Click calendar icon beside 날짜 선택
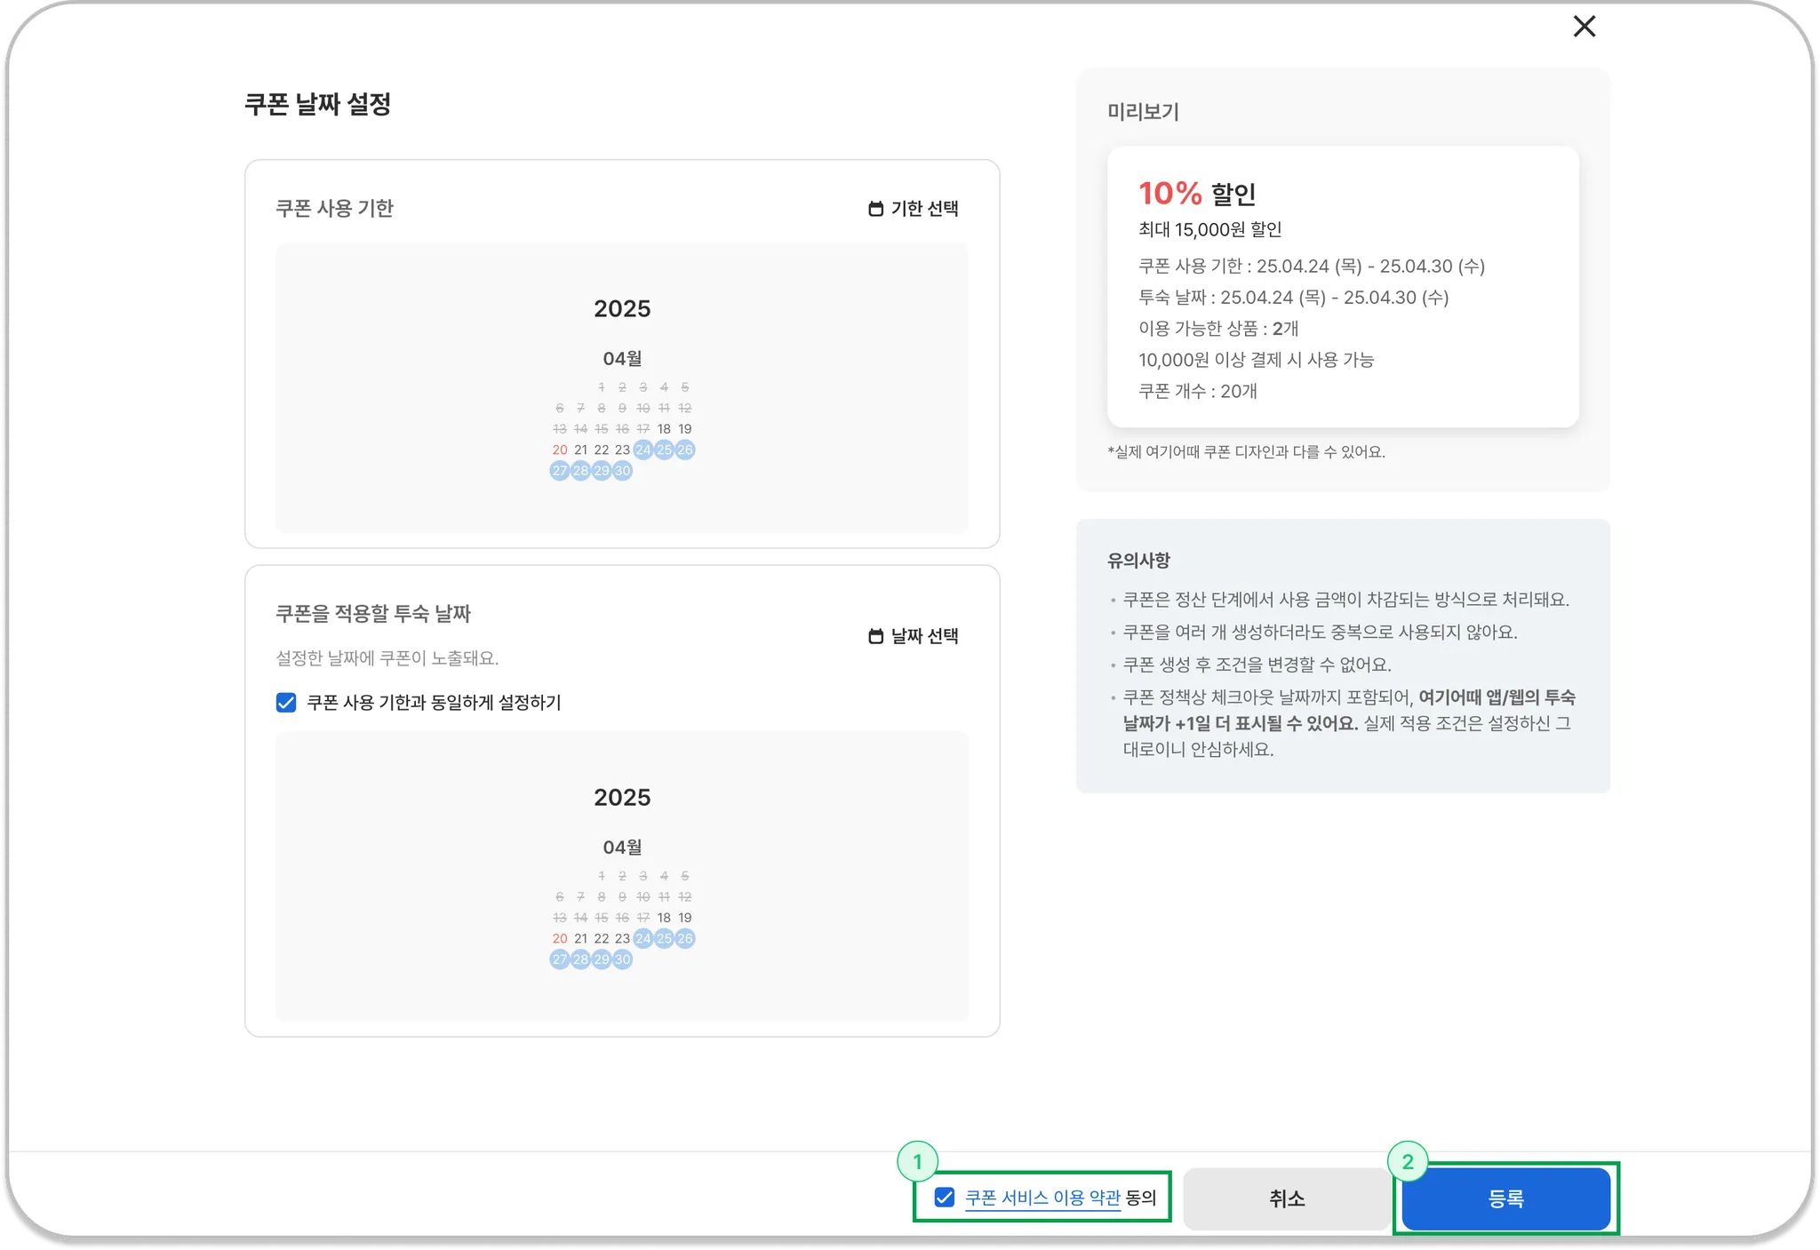Screen dimensions: 1820x1250 click(875, 636)
